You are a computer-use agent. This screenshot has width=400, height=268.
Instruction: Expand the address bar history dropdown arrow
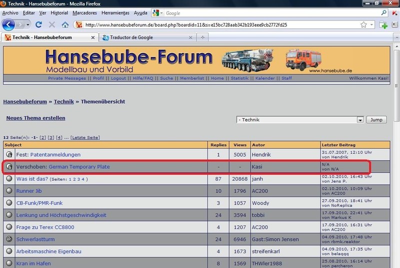[371, 24]
